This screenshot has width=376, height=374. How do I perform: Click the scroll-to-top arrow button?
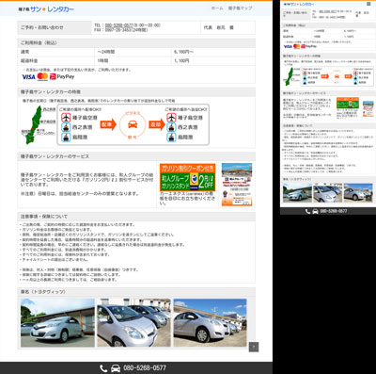tap(254, 347)
